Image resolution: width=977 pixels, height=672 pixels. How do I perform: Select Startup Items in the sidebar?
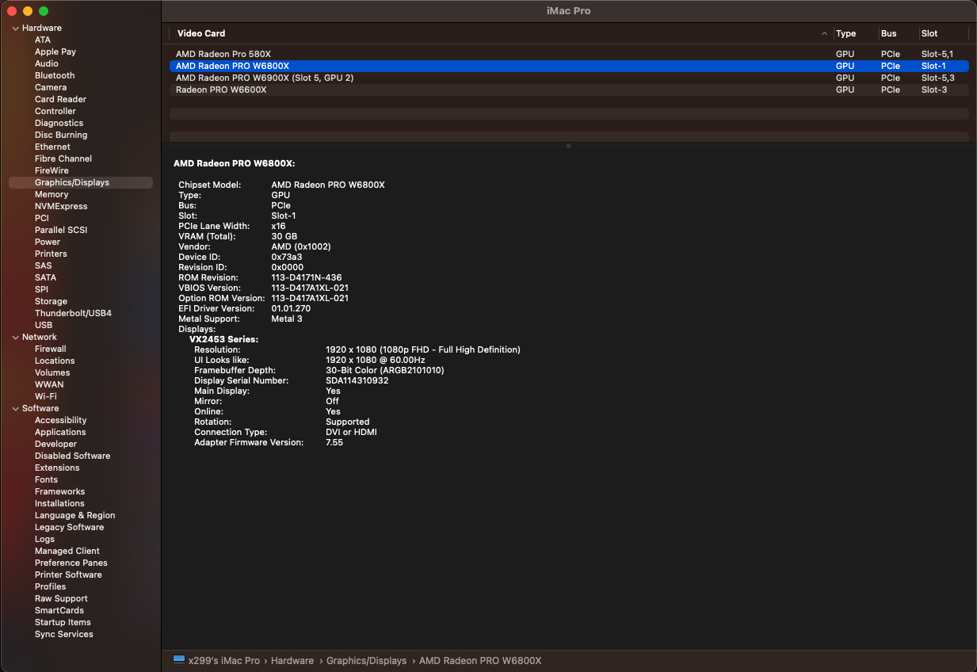(63, 622)
